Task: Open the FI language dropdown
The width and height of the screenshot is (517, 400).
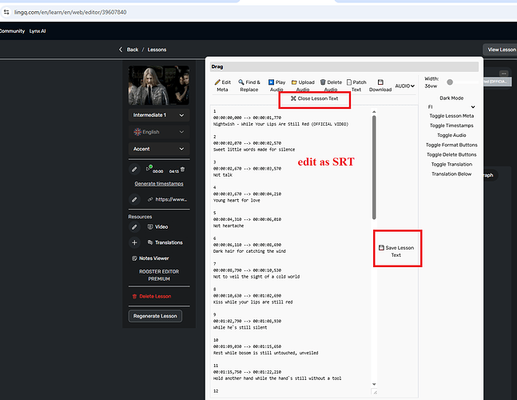Action: (451, 107)
